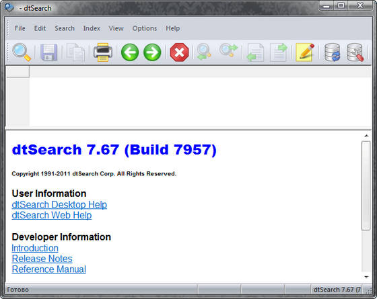Follow the Release Notes link
Image resolution: width=377 pixels, height=299 pixels.
click(x=42, y=259)
